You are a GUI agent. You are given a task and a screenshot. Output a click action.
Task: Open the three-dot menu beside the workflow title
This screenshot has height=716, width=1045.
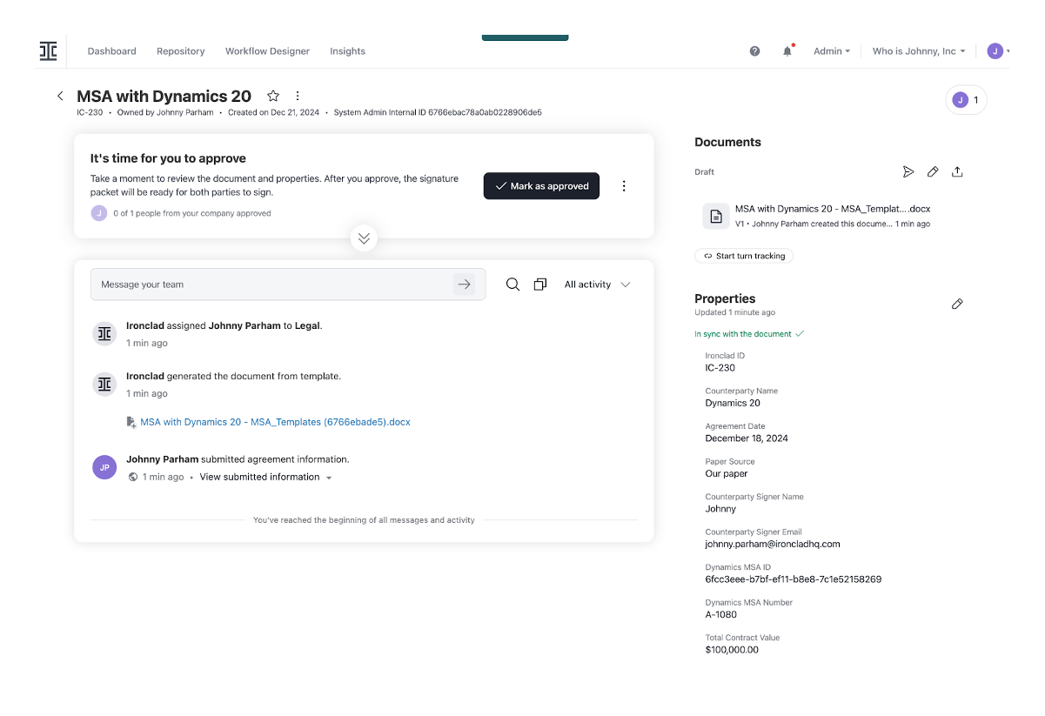[x=298, y=96]
